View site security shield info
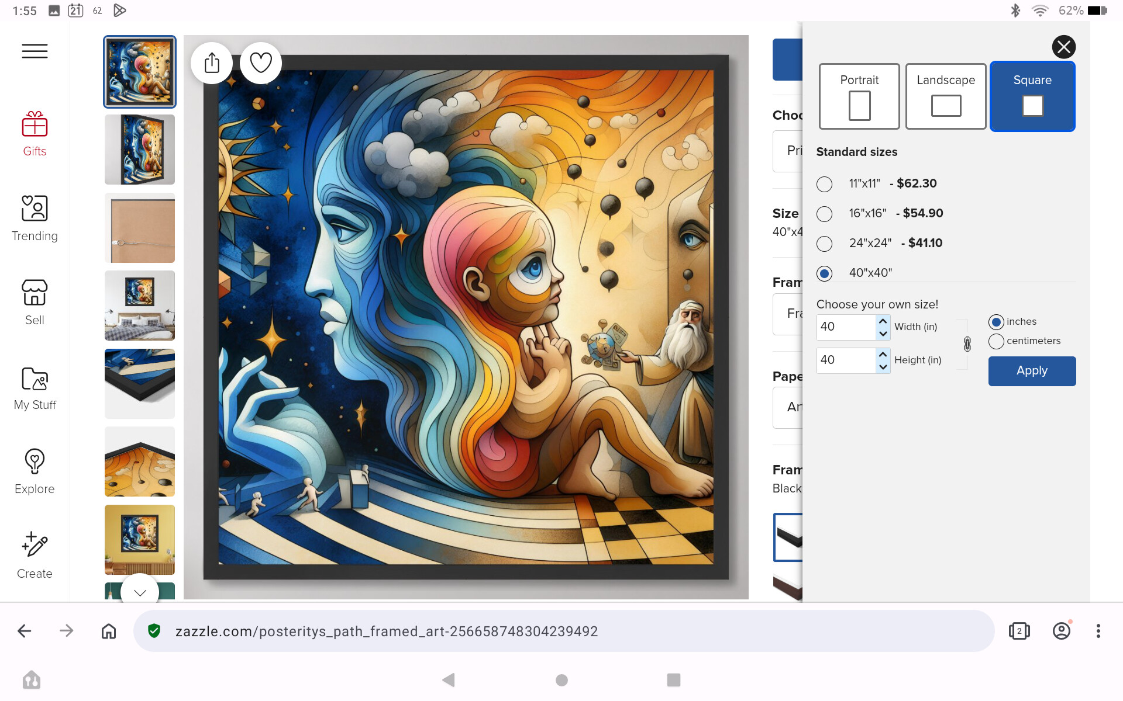1123x701 pixels. (x=154, y=631)
